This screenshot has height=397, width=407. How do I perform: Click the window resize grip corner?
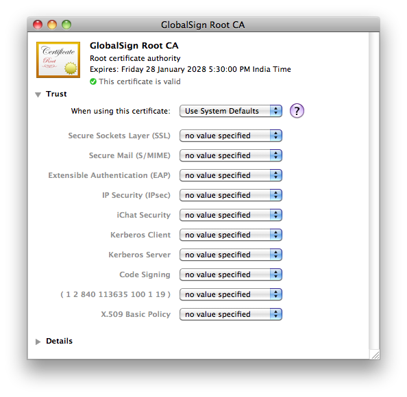click(375, 355)
